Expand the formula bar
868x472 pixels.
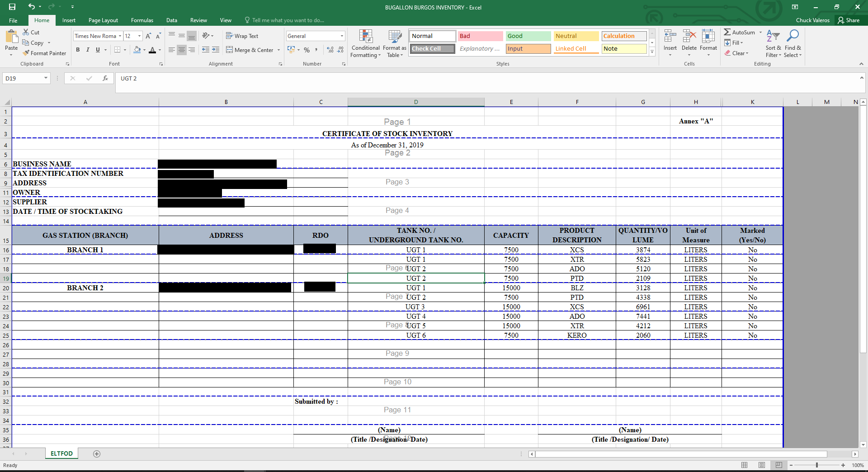point(862,78)
